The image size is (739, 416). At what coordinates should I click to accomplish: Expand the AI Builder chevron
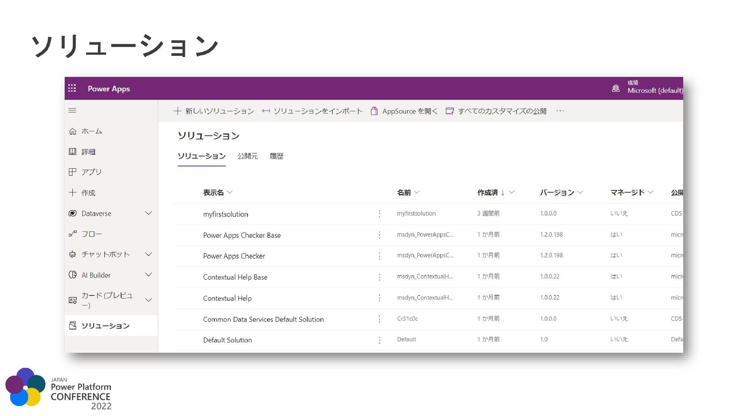pyautogui.click(x=148, y=275)
